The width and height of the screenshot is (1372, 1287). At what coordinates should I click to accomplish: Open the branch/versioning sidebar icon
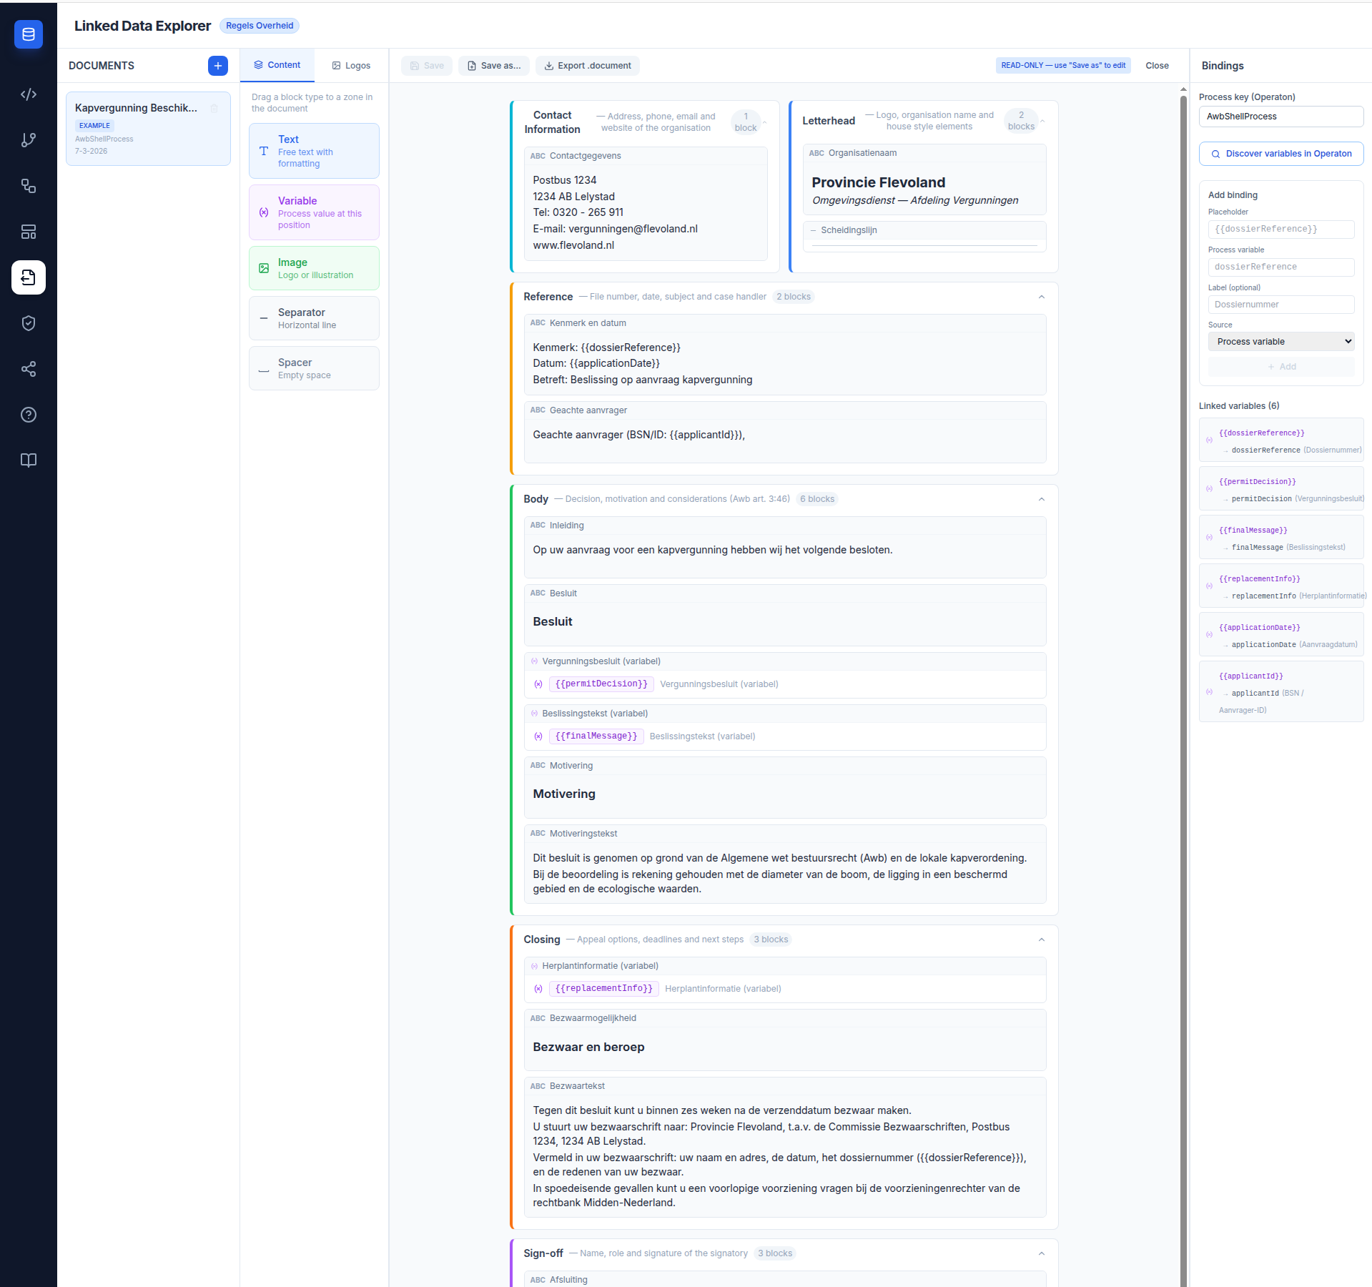pos(29,140)
